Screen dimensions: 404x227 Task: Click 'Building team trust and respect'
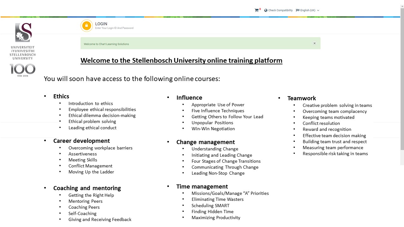click(335, 142)
